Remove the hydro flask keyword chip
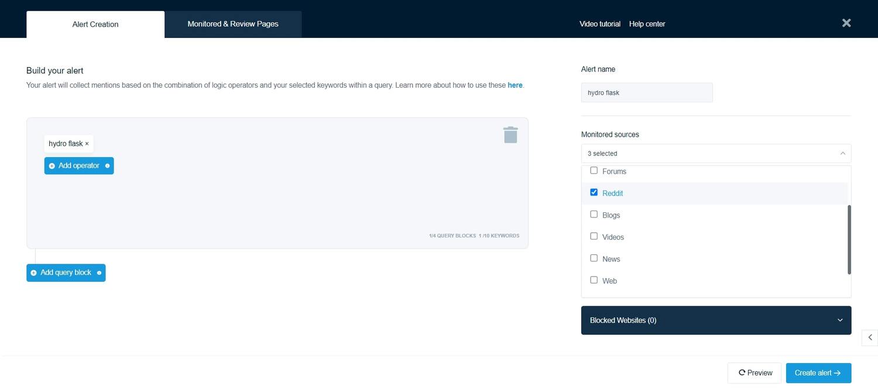 (87, 144)
